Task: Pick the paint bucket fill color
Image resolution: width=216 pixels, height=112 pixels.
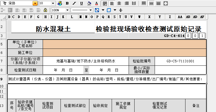Action: click(x=89, y=3)
